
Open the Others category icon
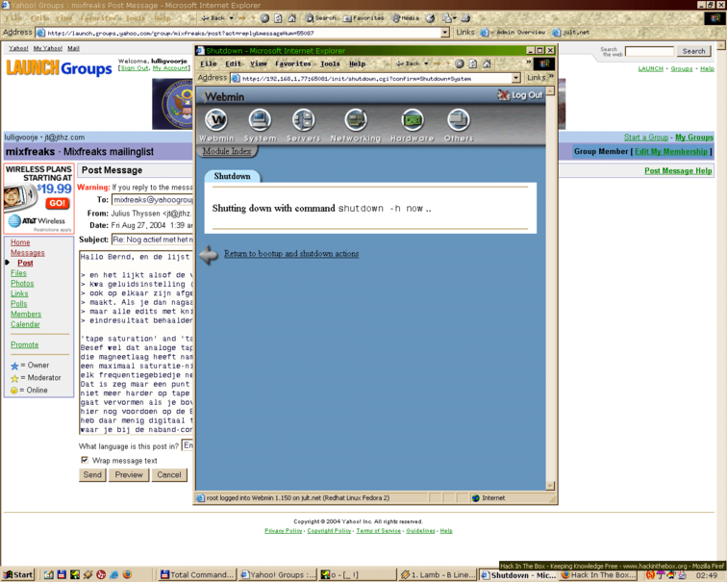458,120
